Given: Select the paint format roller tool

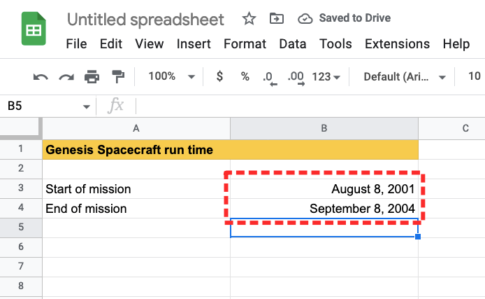Looking at the screenshot, I should pyautogui.click(x=117, y=76).
